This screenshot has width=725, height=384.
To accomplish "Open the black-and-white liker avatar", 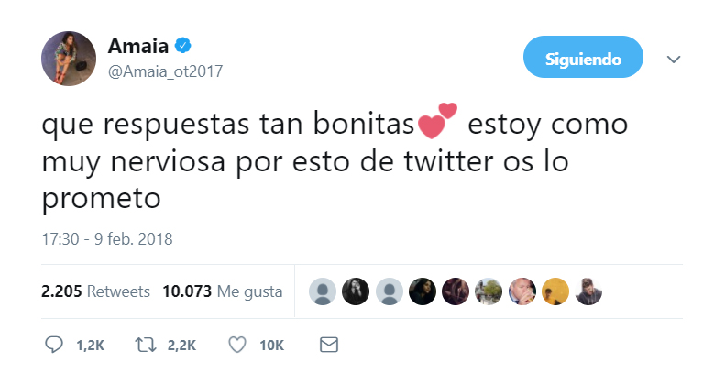I will [x=356, y=291].
